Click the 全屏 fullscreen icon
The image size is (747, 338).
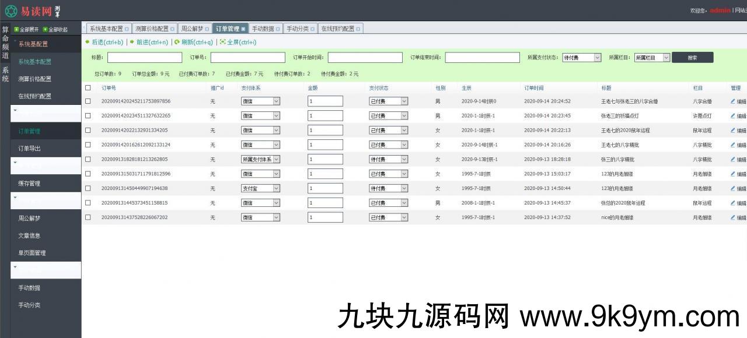click(x=222, y=42)
